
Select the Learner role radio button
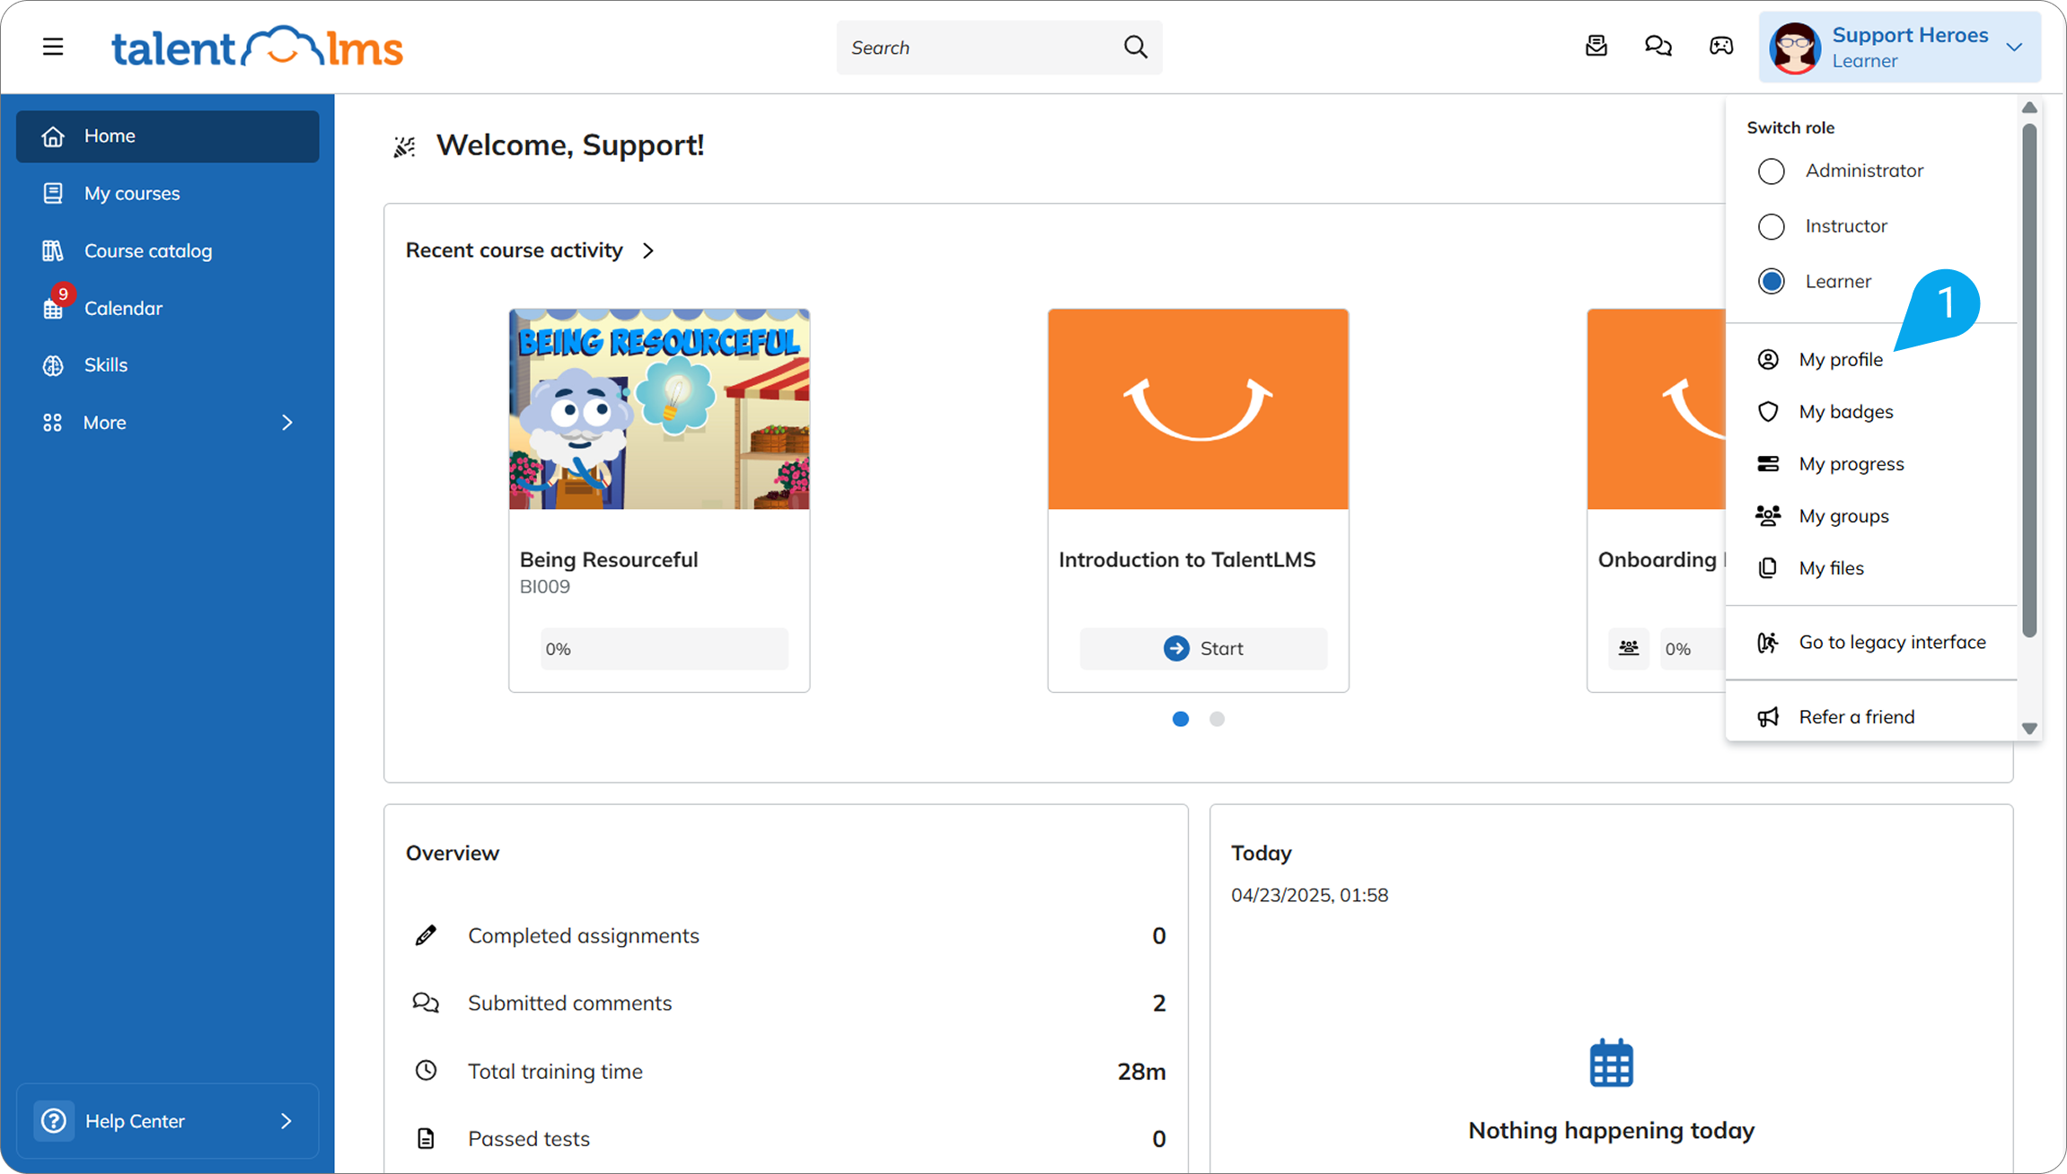click(x=1771, y=281)
